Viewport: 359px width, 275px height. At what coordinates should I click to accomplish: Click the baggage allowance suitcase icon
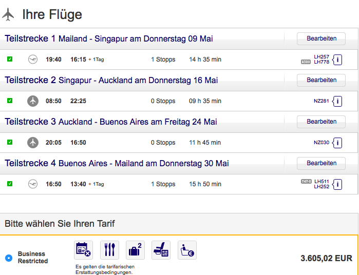tap(135, 250)
